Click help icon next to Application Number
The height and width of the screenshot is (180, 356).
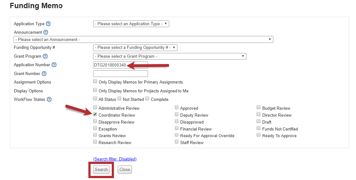click(54, 65)
